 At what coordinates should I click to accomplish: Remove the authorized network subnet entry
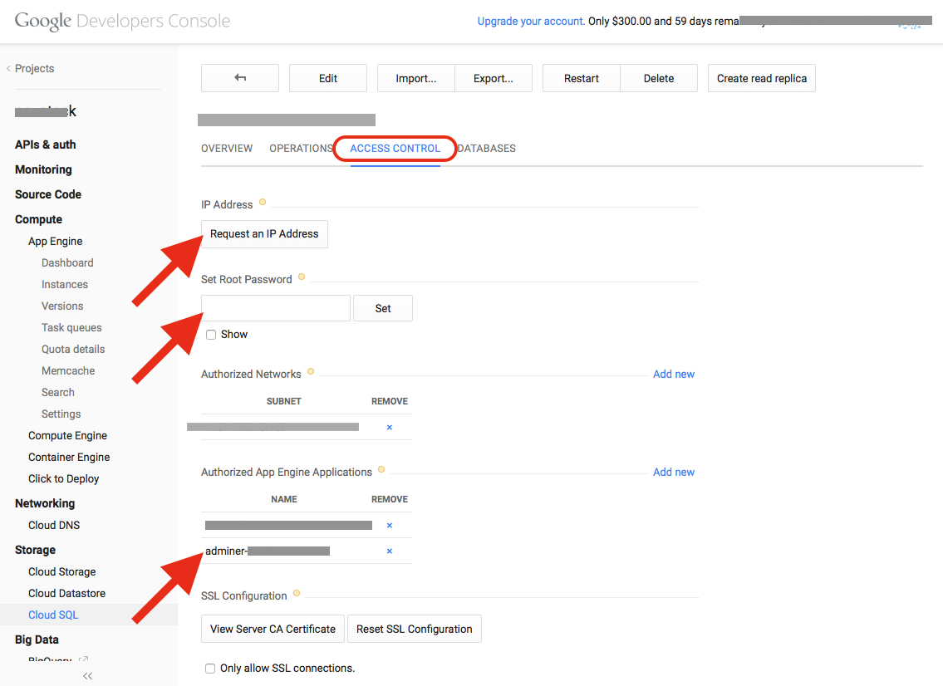389,428
